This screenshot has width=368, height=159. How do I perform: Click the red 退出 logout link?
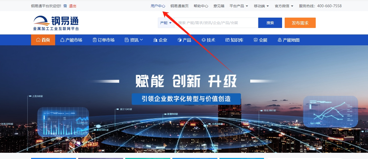point(73,6)
